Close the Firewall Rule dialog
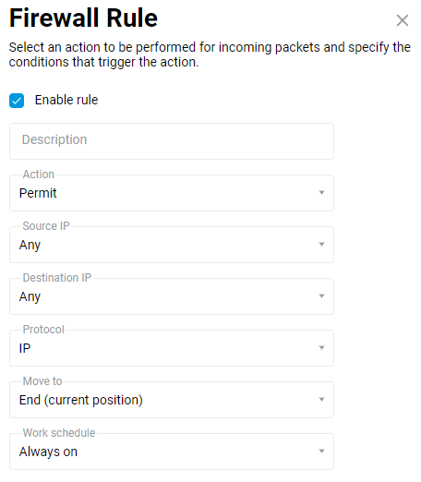Viewport: 421px width, 482px height. click(x=403, y=20)
